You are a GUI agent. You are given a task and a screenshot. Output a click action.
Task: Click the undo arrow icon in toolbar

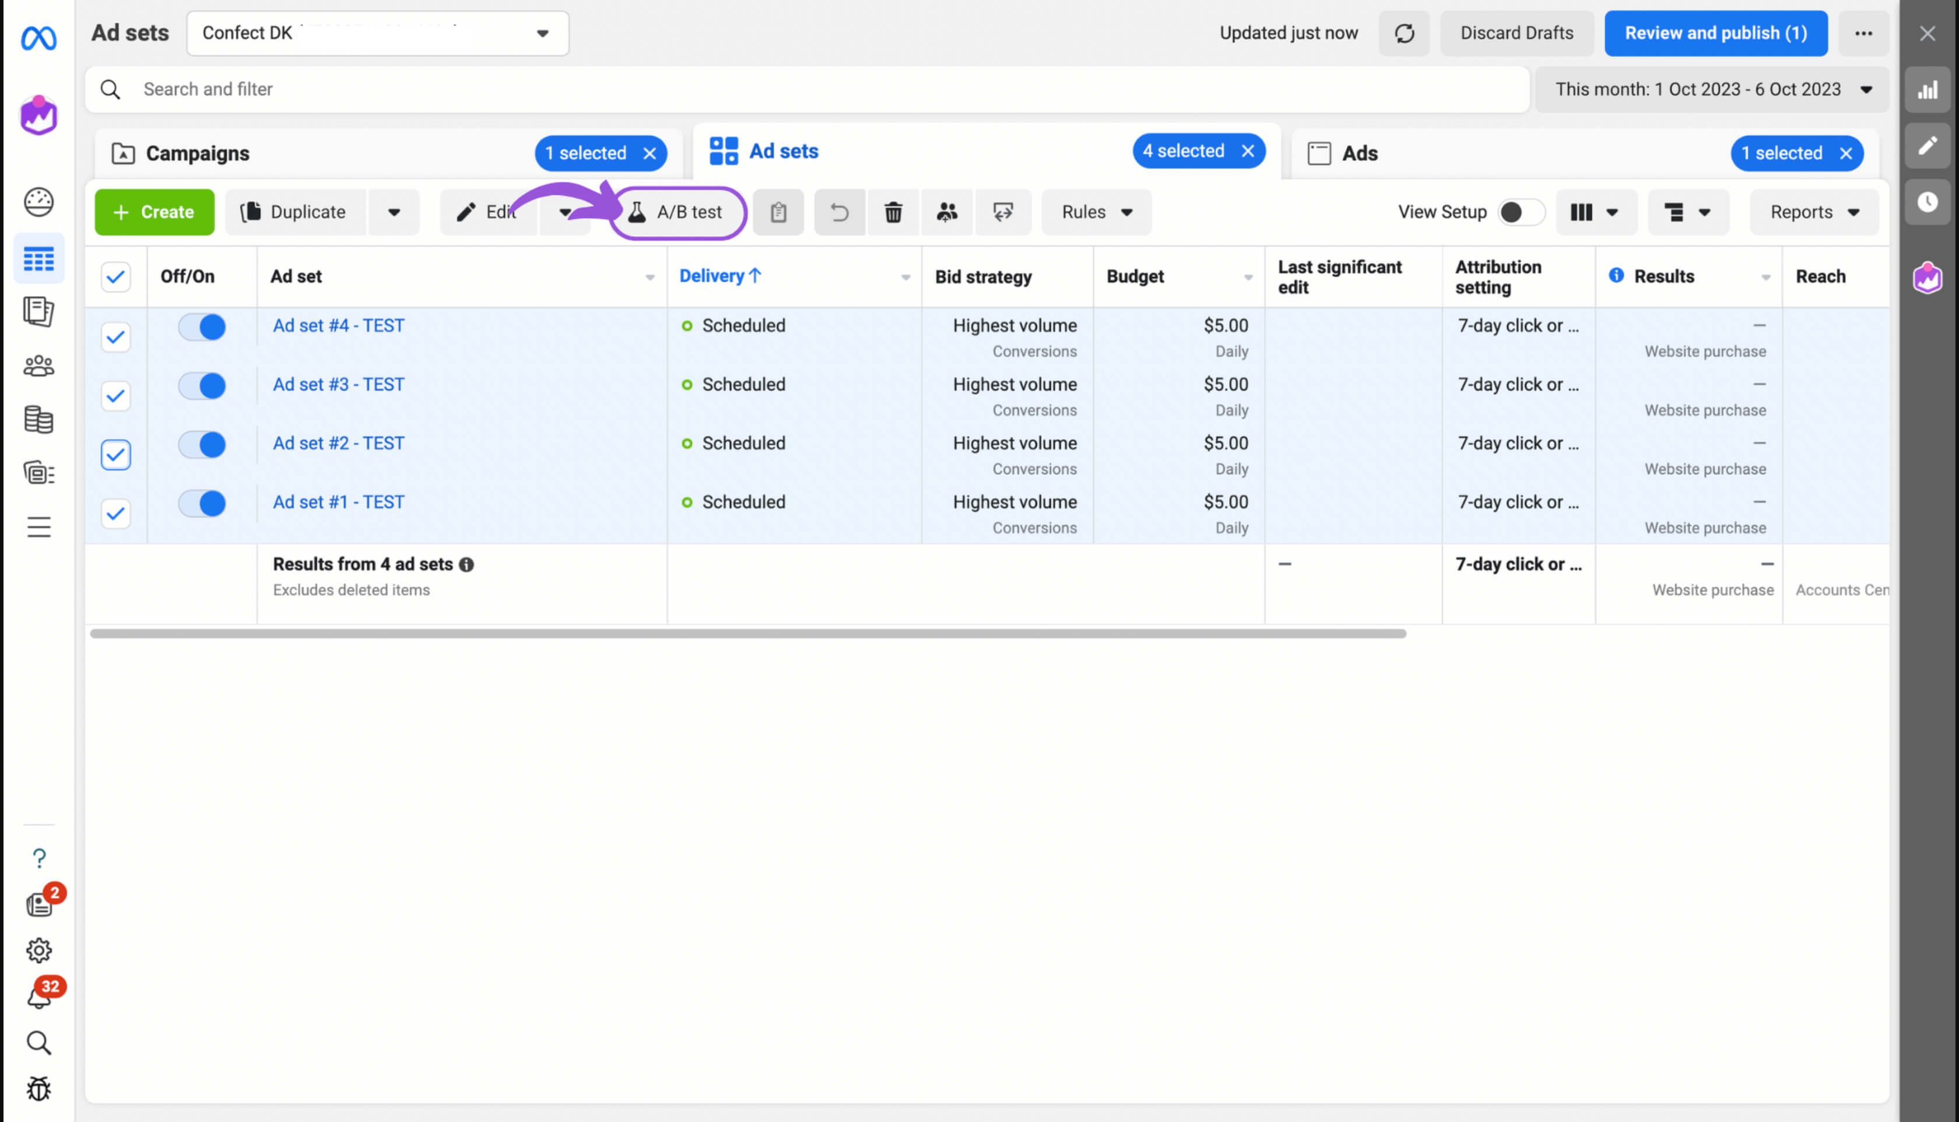click(840, 212)
